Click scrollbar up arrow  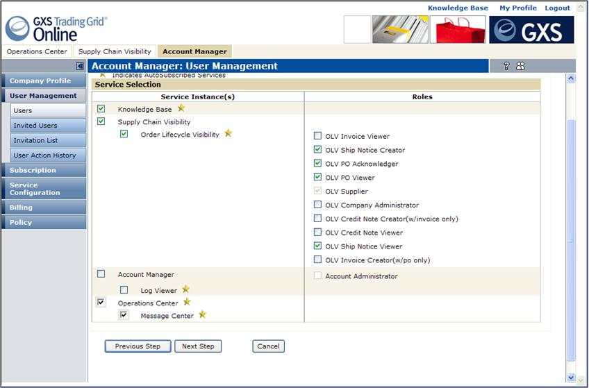571,78
